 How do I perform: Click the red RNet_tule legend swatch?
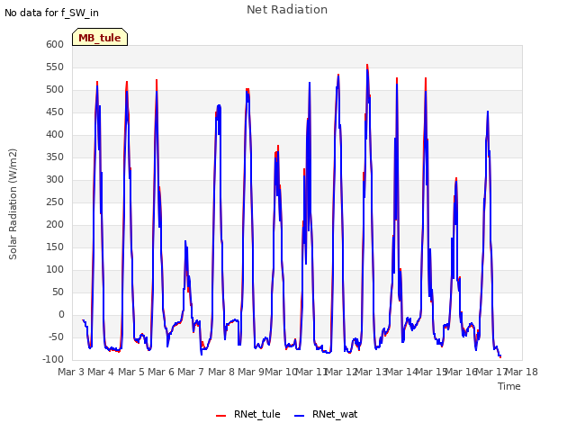click(220, 416)
